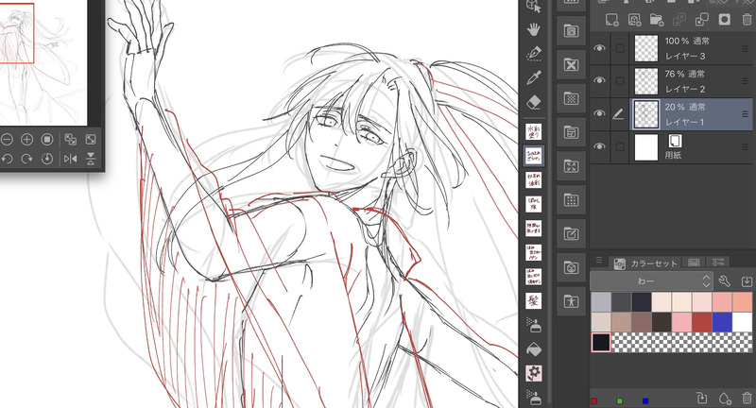This screenshot has height=408, width=756.
Task: Switch to the カラーセット tab
Action: 646,263
